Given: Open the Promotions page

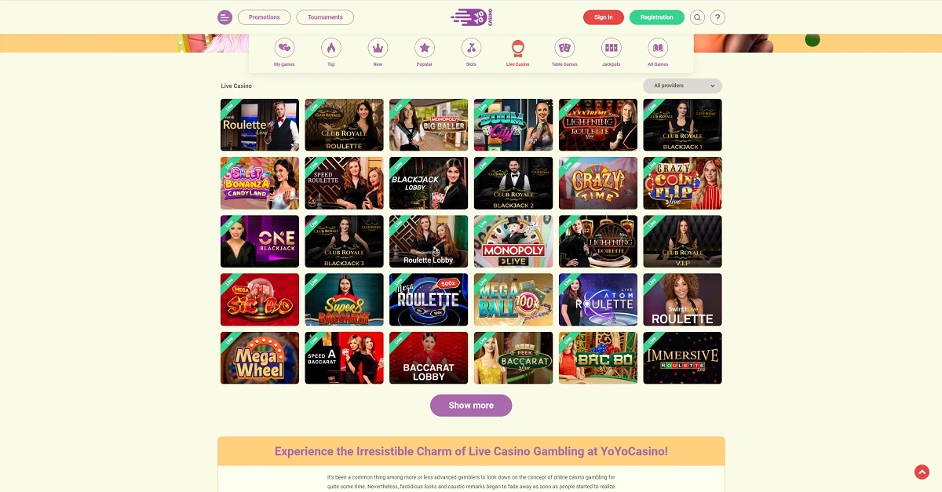Looking at the screenshot, I should tap(265, 17).
